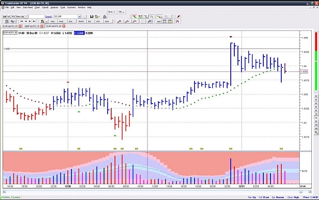Click the first red-green arrows signal icon
Viewport: 319px width, 200px height.
[134, 16]
